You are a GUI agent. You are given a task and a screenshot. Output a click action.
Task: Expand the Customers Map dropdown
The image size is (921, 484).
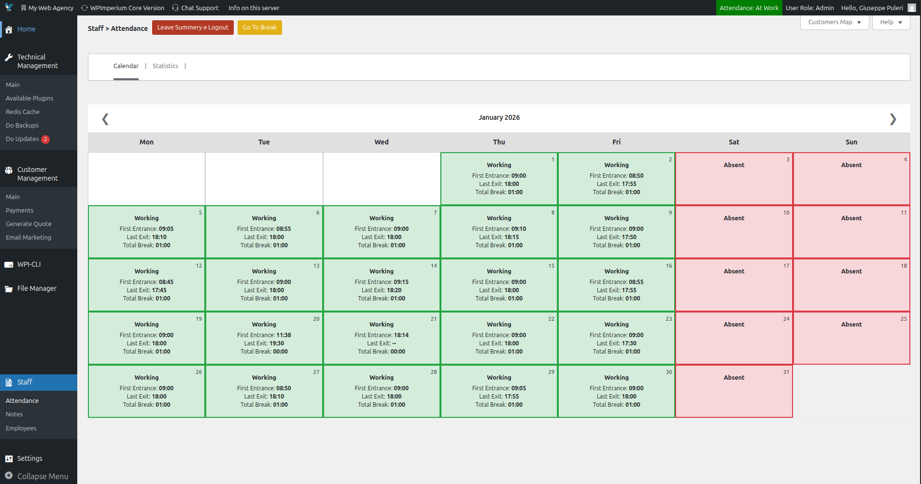[835, 22]
